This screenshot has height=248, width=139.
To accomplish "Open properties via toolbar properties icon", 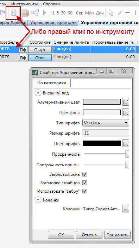I will [14, 13].
